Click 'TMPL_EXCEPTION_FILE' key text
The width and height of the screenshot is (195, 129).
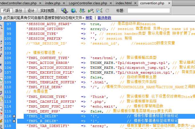[50, 72]
